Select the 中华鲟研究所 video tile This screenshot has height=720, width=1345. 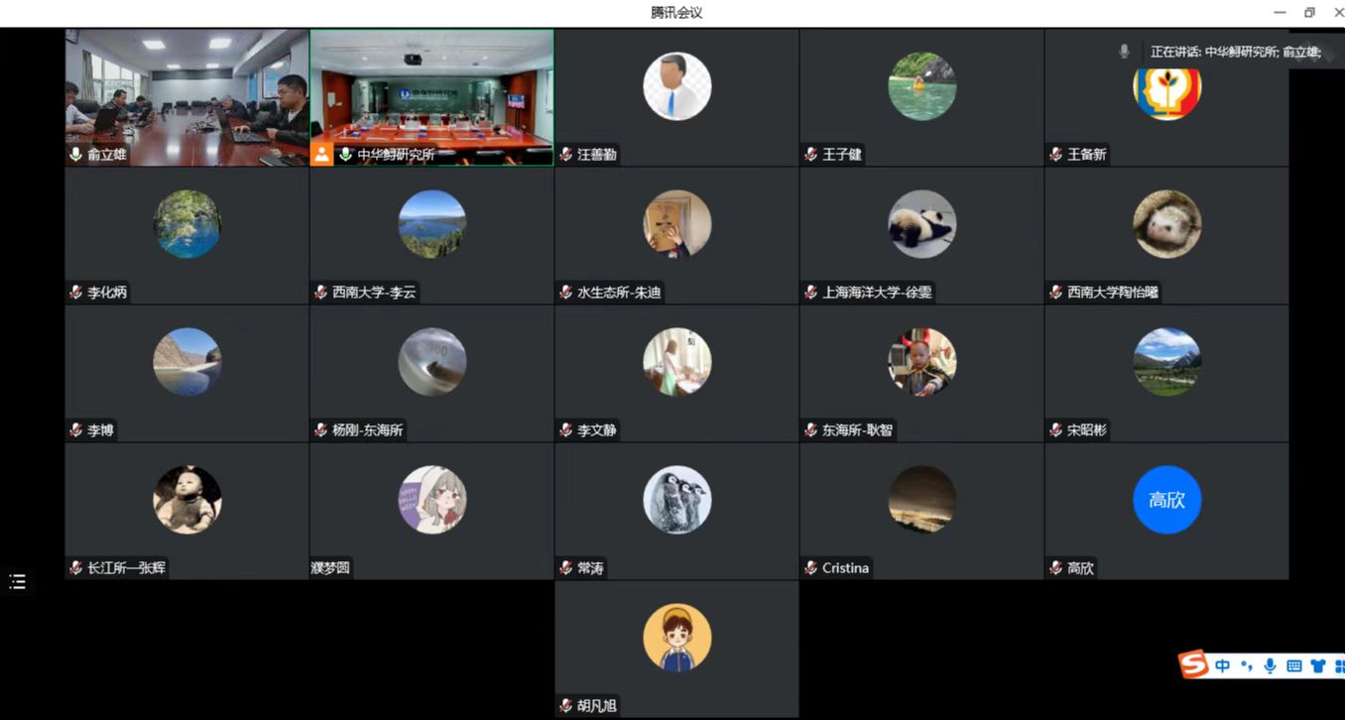[x=431, y=97]
